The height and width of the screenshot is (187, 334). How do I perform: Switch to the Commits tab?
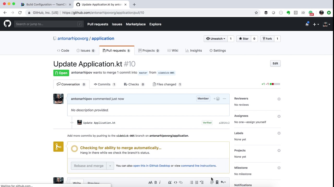pyautogui.click(x=105, y=84)
